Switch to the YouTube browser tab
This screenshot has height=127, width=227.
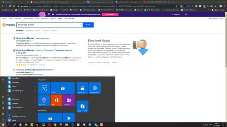pos(156,2)
